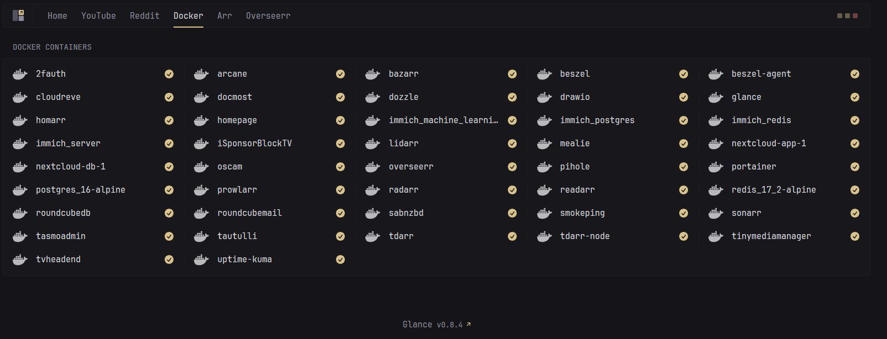Screen dimensions: 887x339
Task: Open the Glance v0.8.4 release link
Action: [x=437, y=325]
